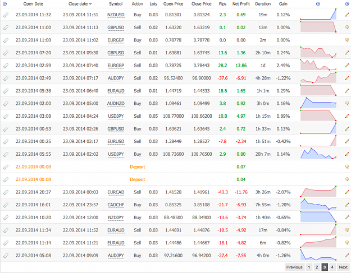Sort by the Gain column header

[283, 4]
